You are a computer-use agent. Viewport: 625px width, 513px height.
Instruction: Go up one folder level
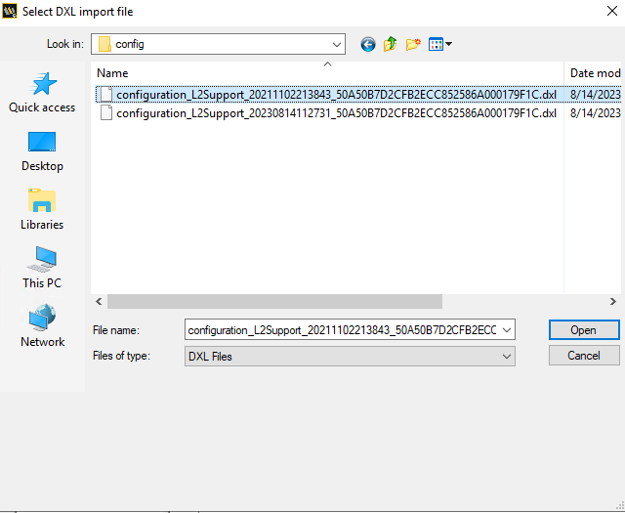(391, 44)
